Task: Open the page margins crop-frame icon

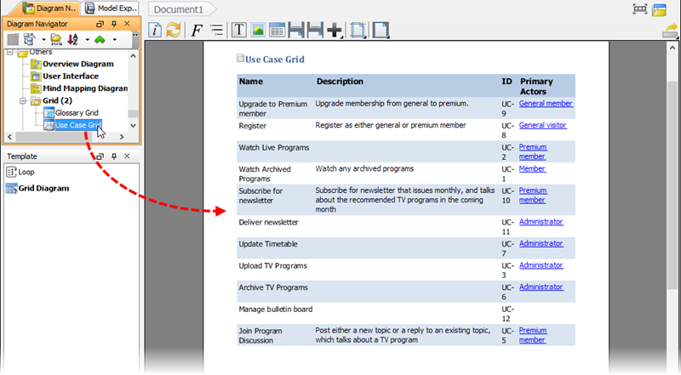Action: 358,30
